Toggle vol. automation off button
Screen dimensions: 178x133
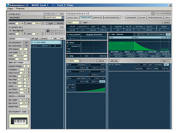pos(26,42)
